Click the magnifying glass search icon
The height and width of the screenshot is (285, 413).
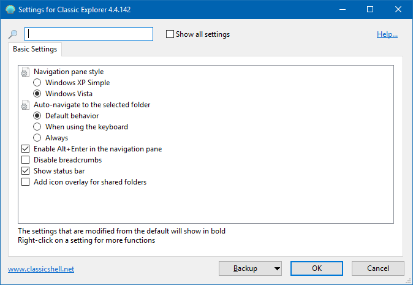click(x=13, y=34)
